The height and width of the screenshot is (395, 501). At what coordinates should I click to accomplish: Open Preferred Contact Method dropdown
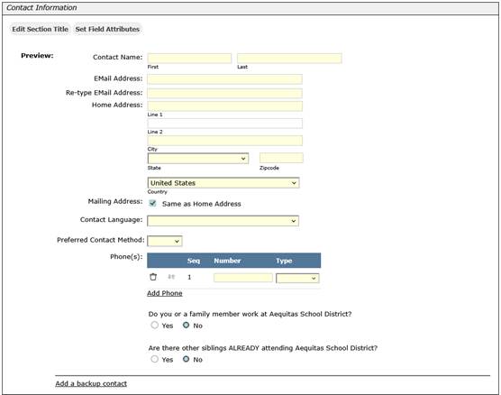coord(165,241)
